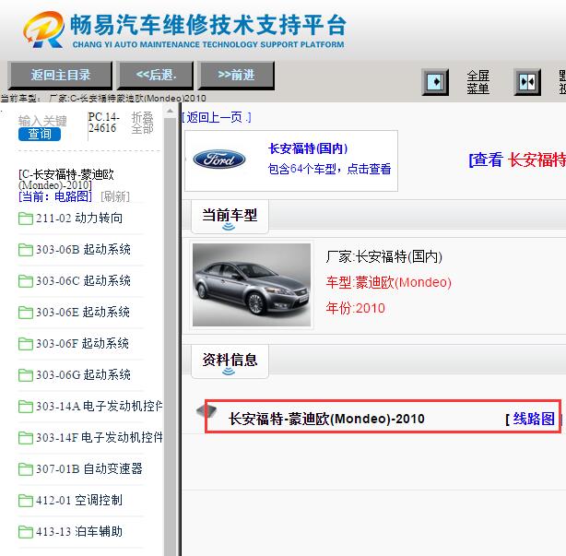Click the PC.14-24616 text
566x556 pixels.
[103, 123]
